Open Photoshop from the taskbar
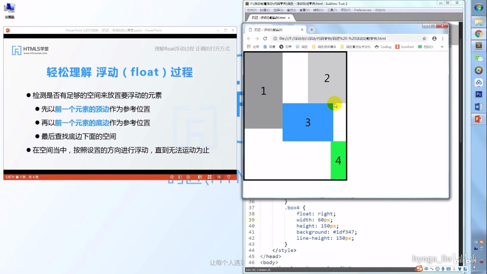The image size is (487, 274). point(478,95)
